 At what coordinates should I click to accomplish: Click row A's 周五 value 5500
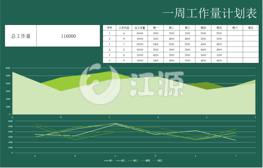coord(219,33)
